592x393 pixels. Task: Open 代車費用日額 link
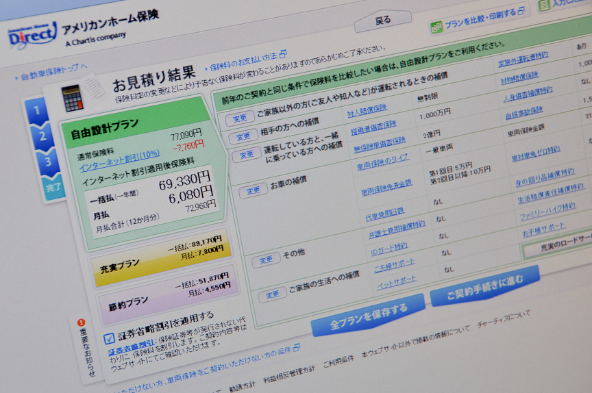point(384,214)
